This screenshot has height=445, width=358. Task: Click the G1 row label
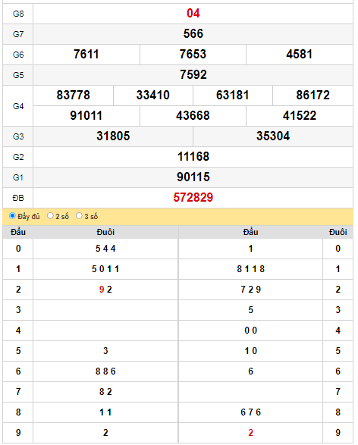(18, 177)
